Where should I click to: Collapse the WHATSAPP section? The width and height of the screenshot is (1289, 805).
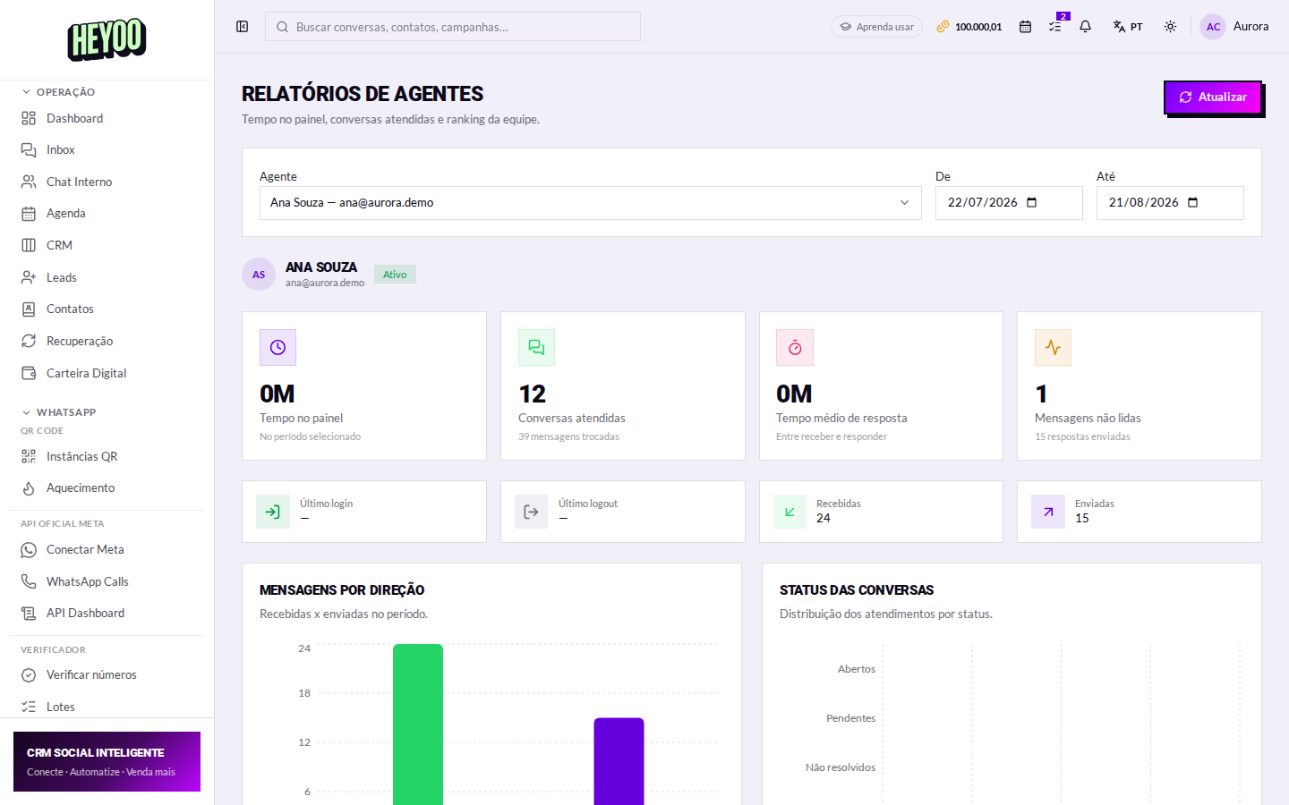click(58, 412)
